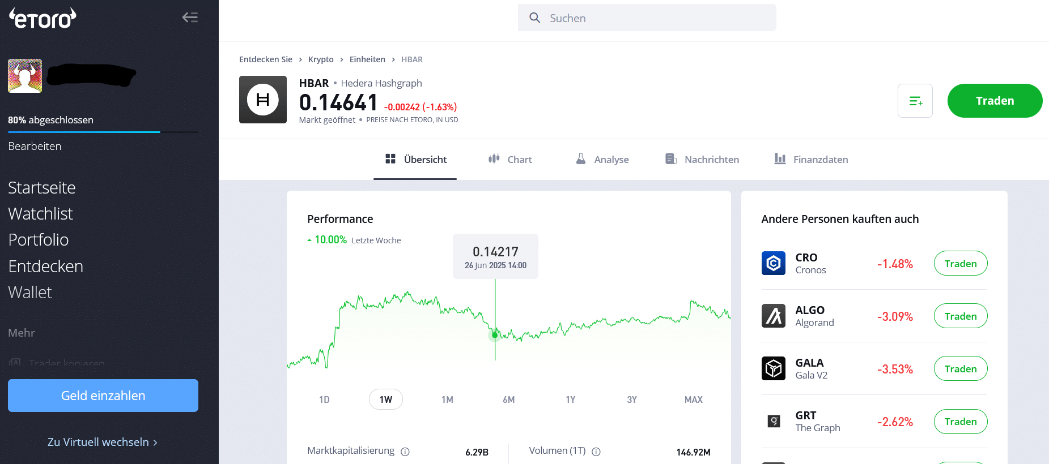The height and width of the screenshot is (464, 1049).
Task: Click the HBAR coin logo
Action: 263,100
